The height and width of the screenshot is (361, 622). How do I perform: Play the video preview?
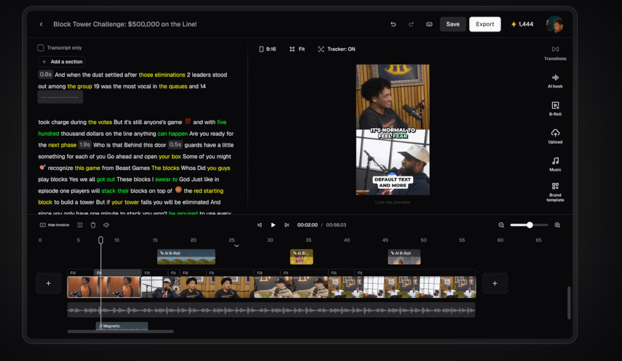pyautogui.click(x=273, y=225)
